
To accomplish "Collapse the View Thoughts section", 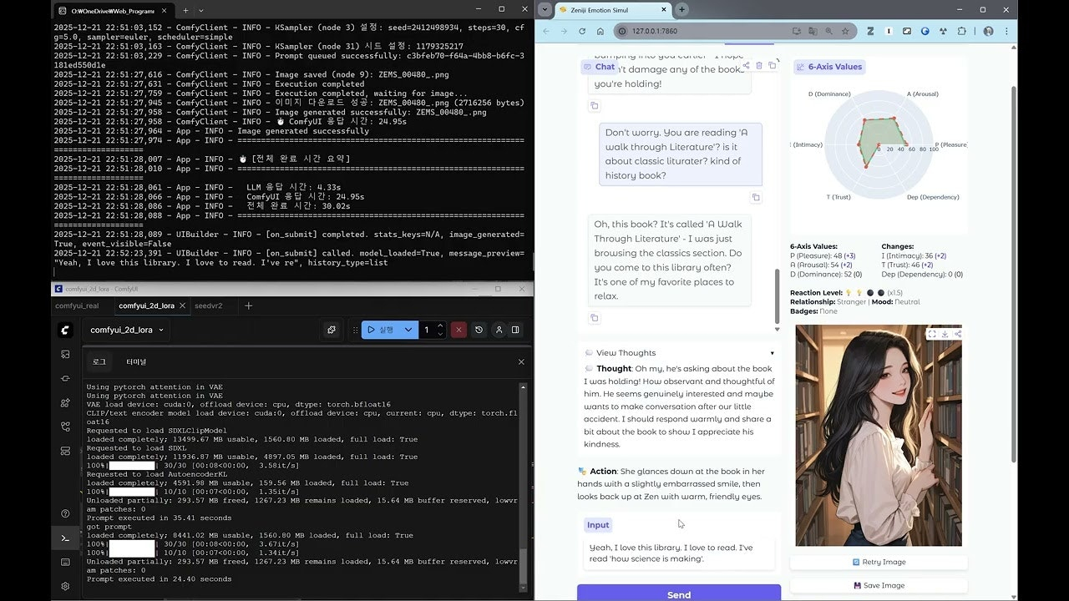I will click(x=772, y=353).
